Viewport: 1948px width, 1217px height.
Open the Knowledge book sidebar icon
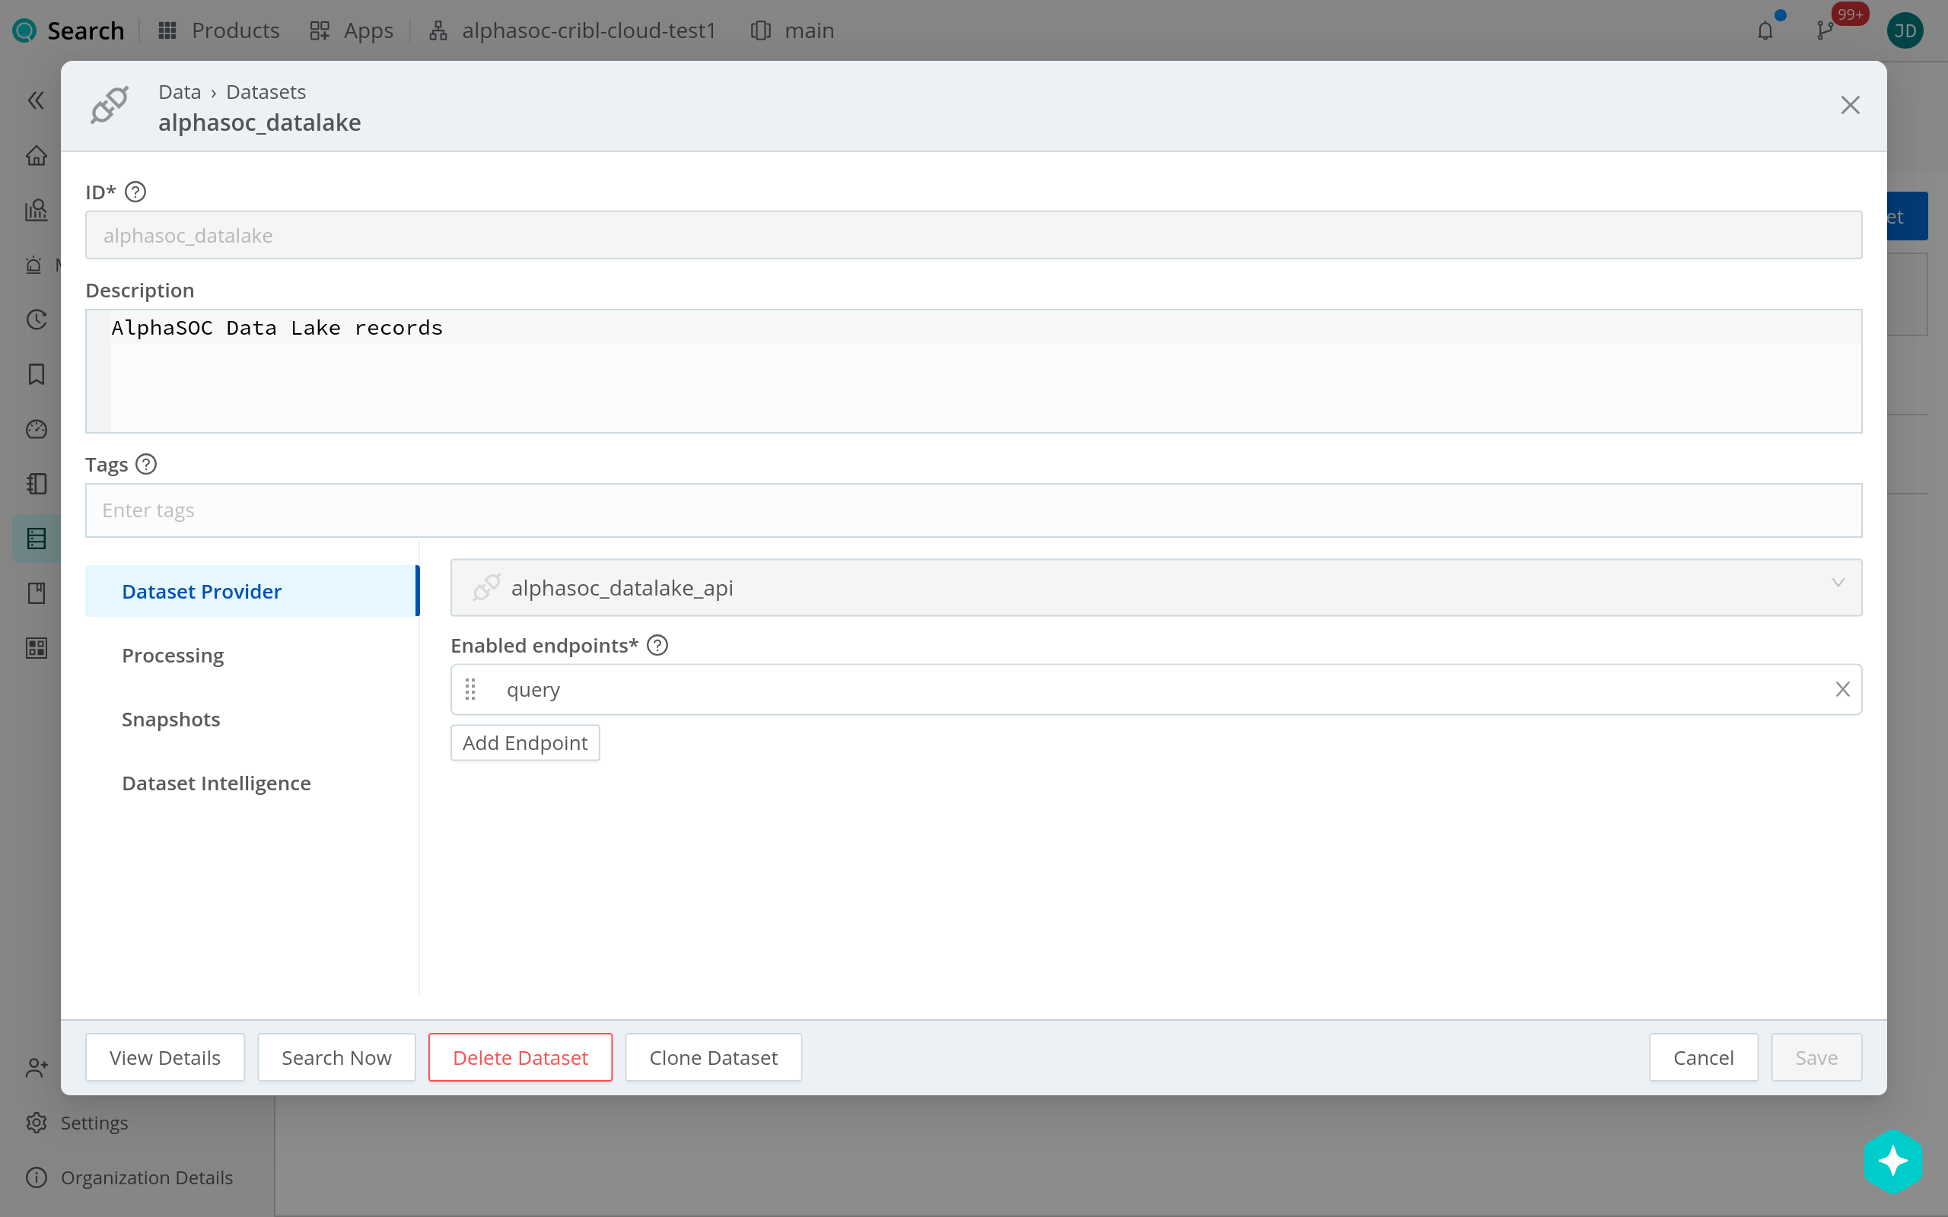[37, 593]
